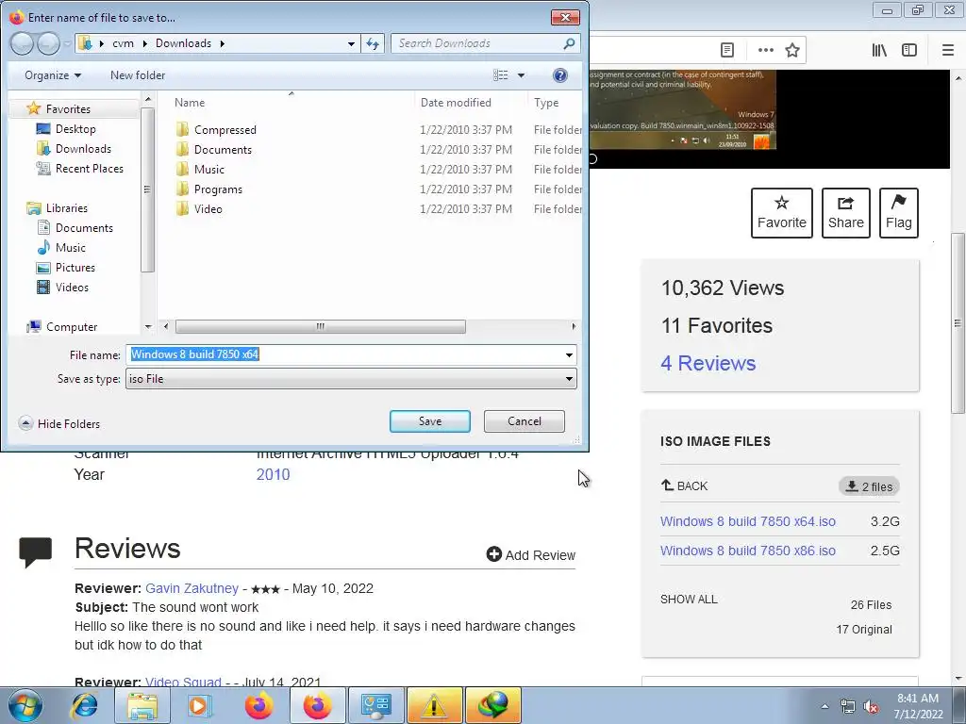
Task: Bookmark this page with the star icon
Action: 792,50
